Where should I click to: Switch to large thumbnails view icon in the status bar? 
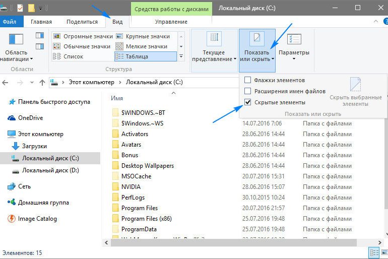[x=383, y=252]
